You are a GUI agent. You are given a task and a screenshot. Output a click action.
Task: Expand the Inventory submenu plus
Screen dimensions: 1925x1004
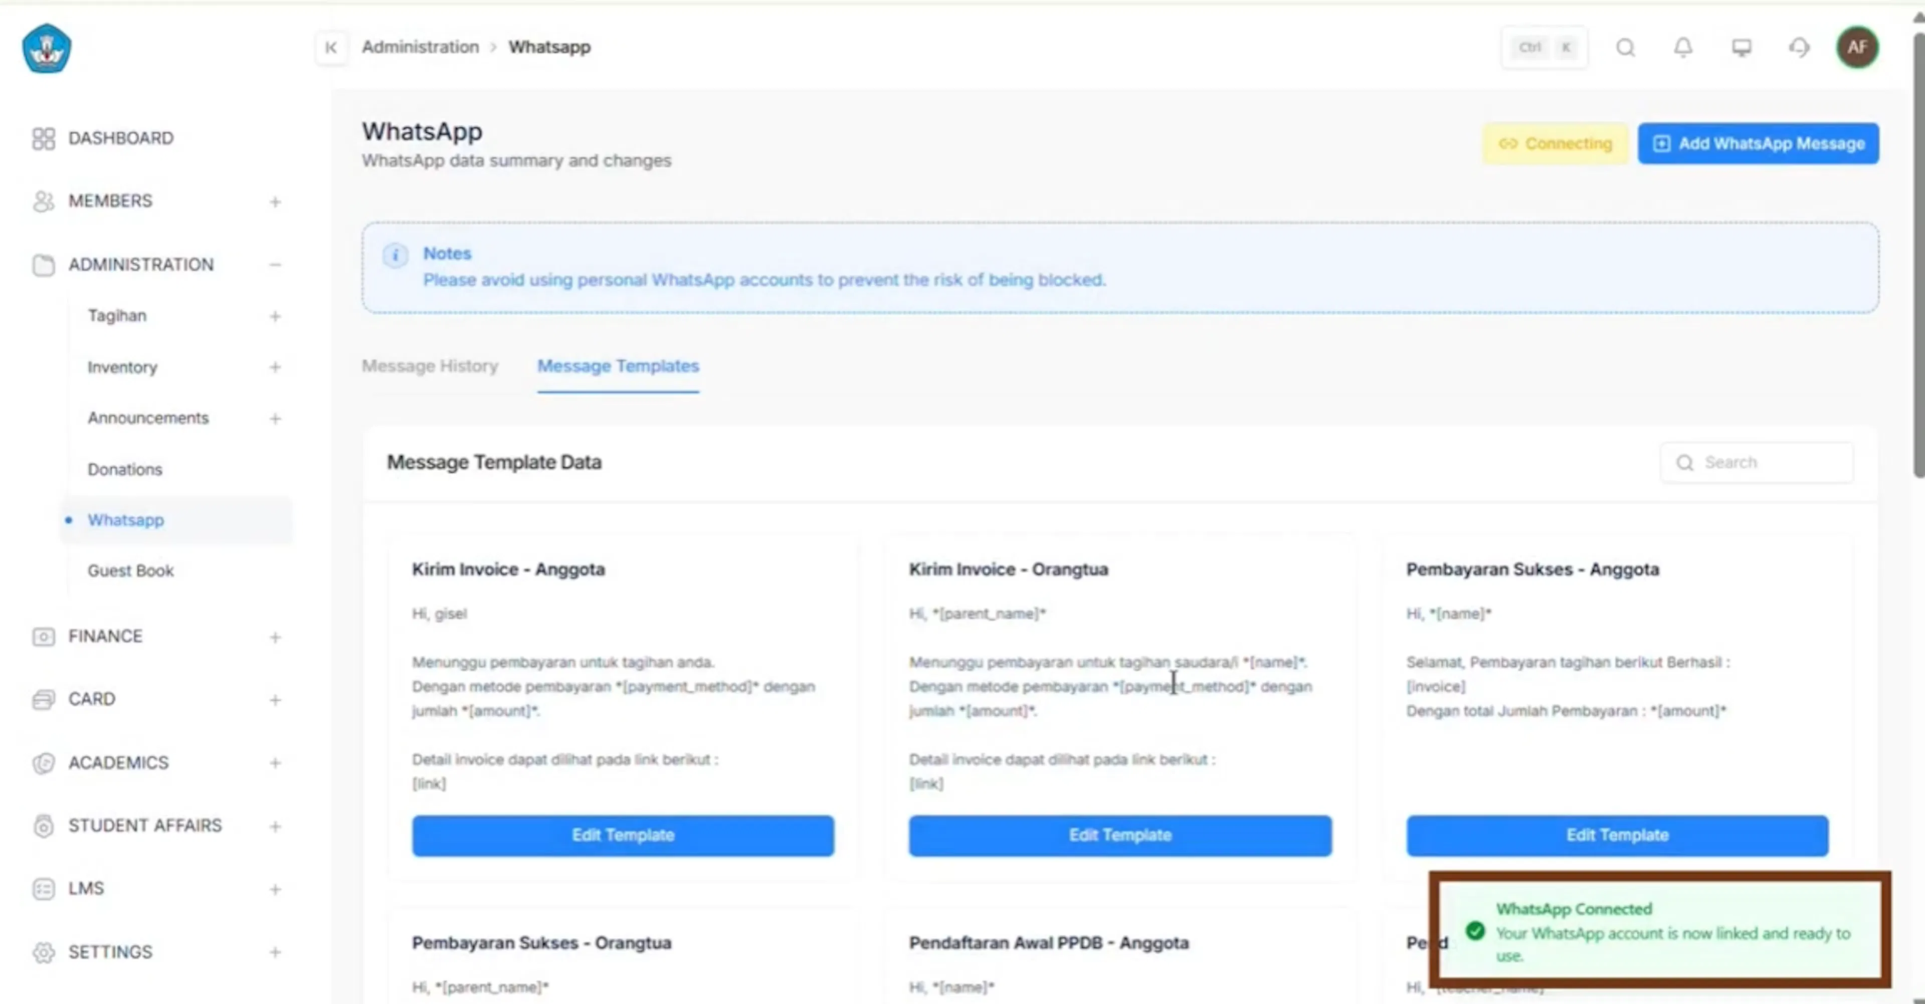[x=275, y=367]
